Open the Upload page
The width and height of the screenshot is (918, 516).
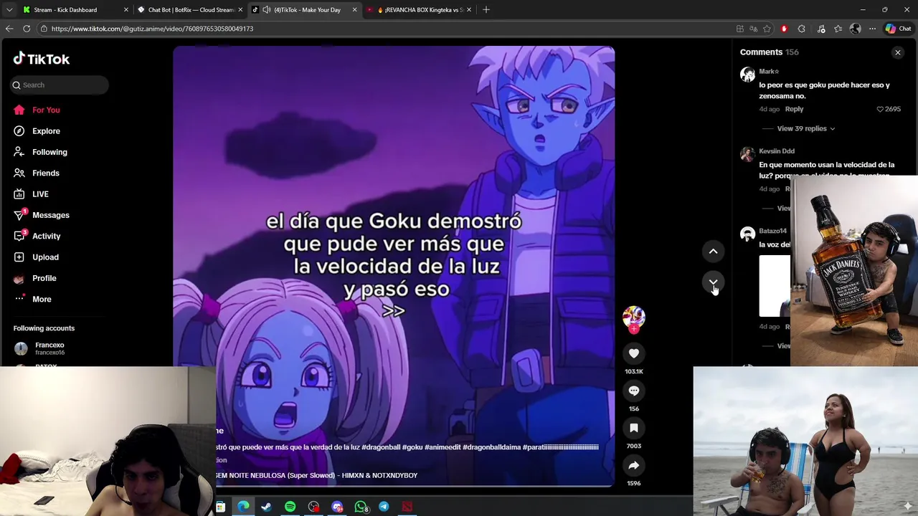[45, 257]
